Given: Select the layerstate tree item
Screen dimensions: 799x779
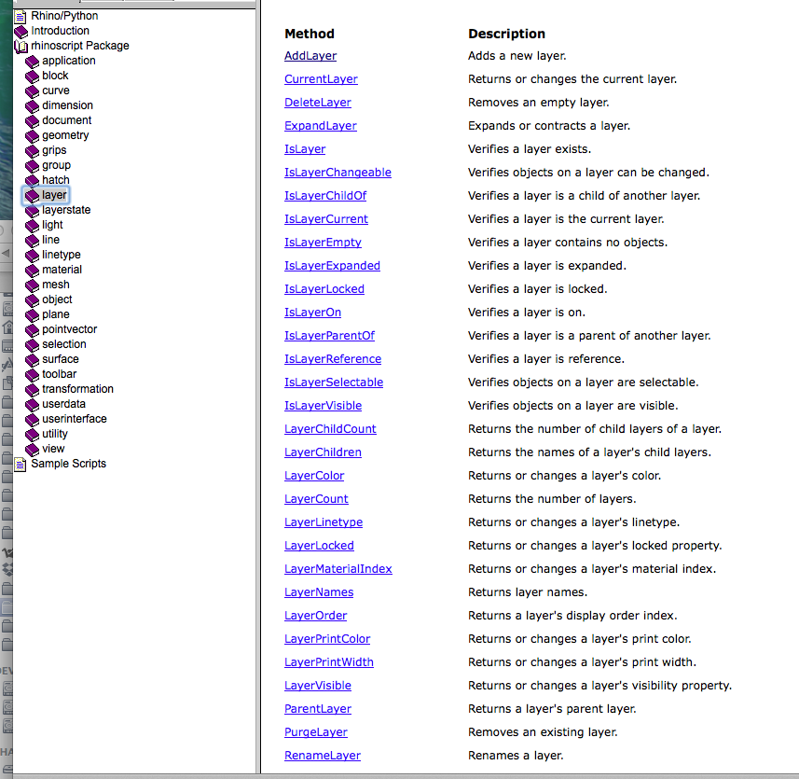Looking at the screenshot, I should coord(66,210).
